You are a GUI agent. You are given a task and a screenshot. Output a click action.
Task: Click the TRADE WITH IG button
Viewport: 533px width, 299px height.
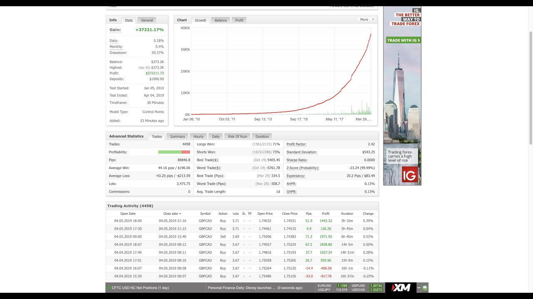click(403, 40)
